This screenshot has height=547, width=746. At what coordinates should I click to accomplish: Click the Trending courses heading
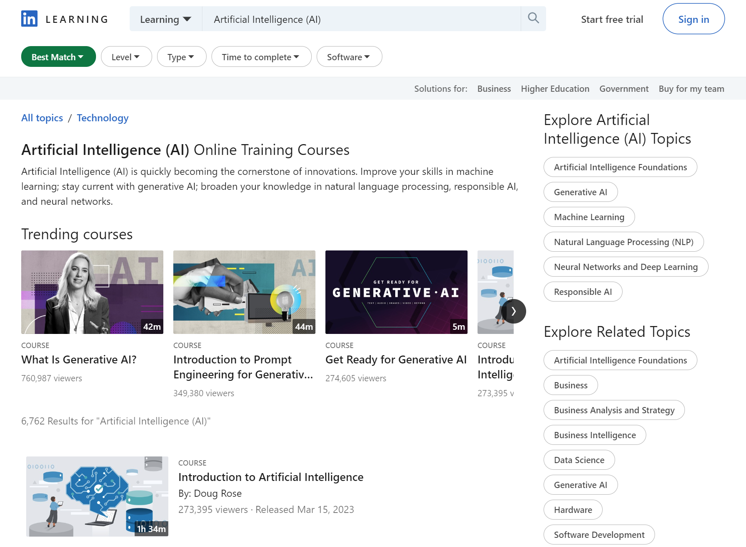(x=77, y=234)
